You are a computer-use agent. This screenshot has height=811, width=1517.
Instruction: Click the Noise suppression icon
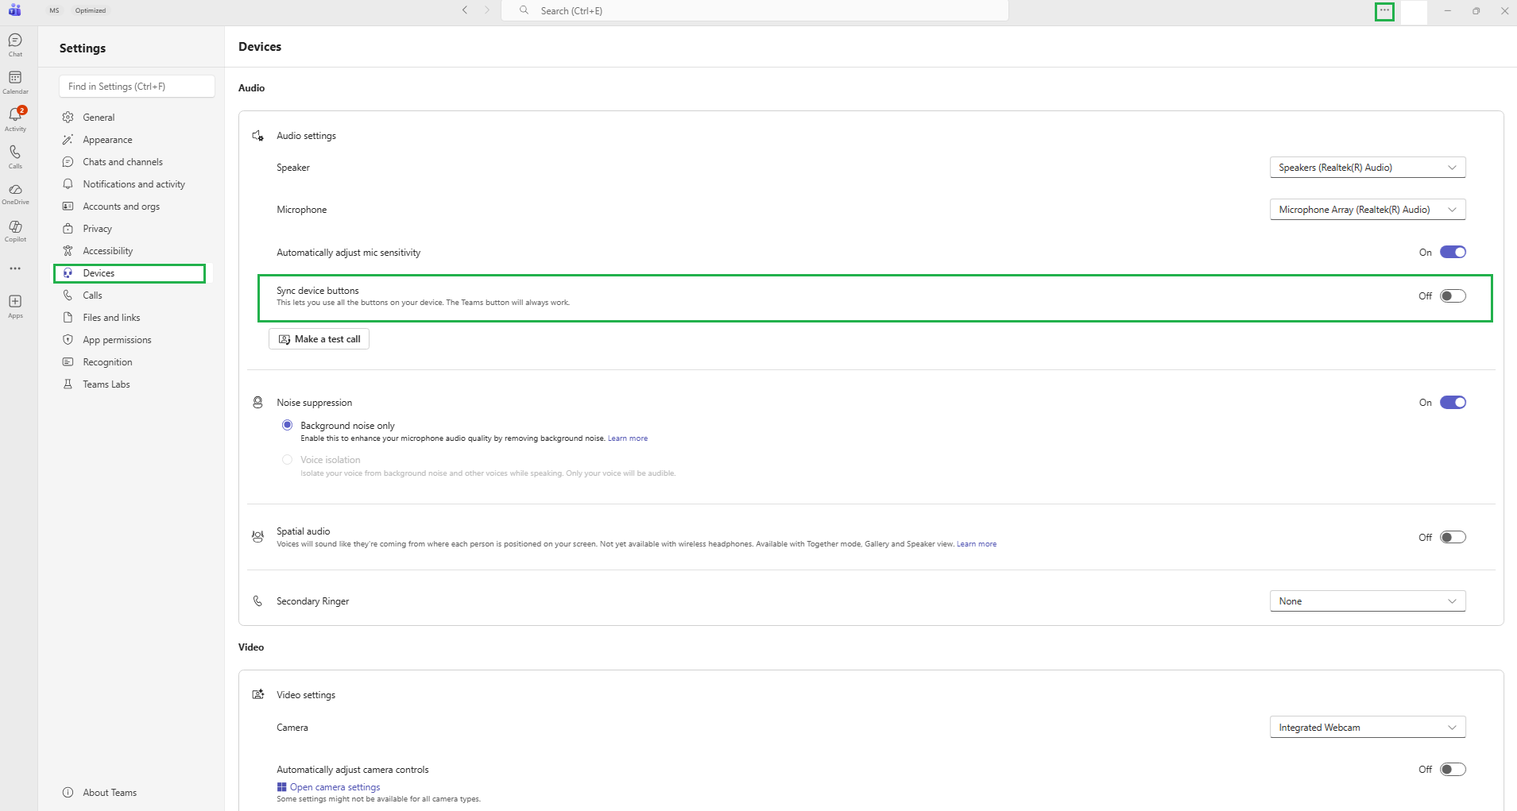click(258, 403)
